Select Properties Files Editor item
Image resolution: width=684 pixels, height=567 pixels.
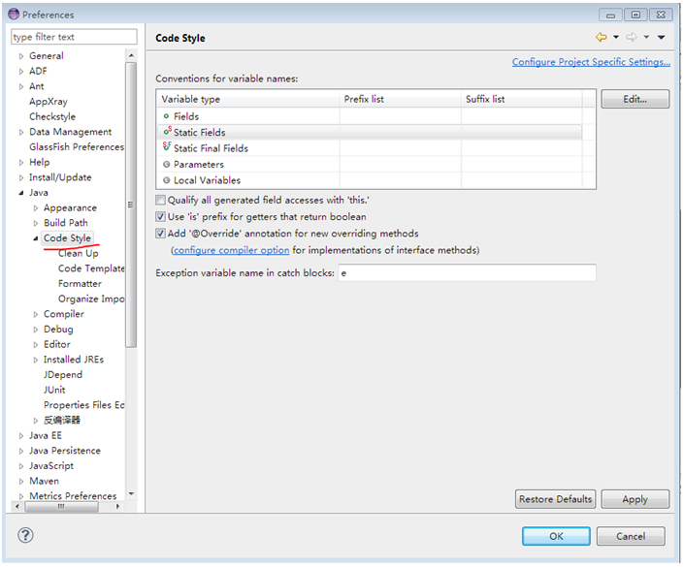click(x=83, y=405)
